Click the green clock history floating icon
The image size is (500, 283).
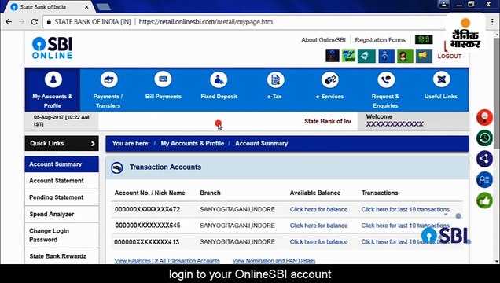[x=484, y=138]
